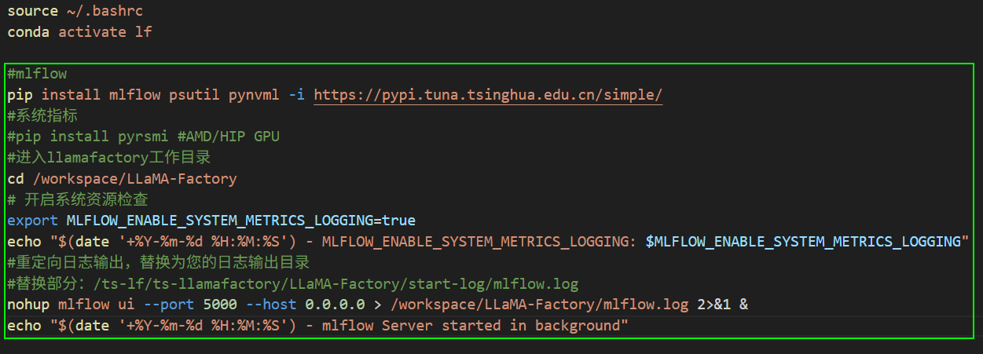Click 'mlflow Server started in background' text
The height and width of the screenshot is (354, 983).
click(471, 325)
